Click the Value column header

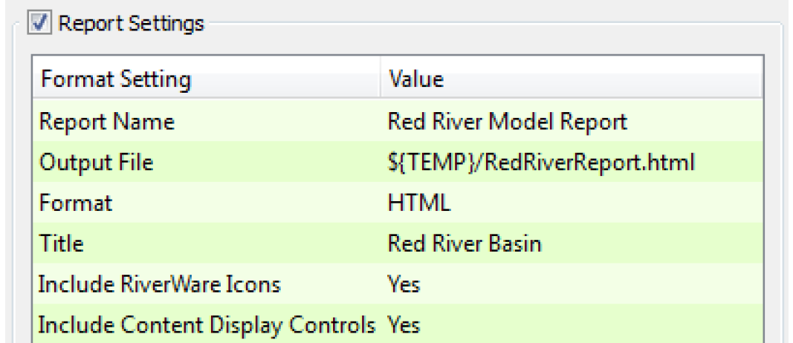pyautogui.click(x=415, y=79)
